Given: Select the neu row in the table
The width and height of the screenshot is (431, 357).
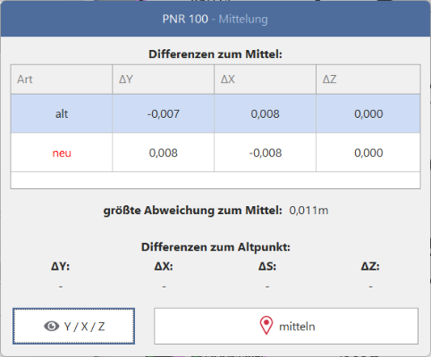Looking at the screenshot, I should click(215, 153).
